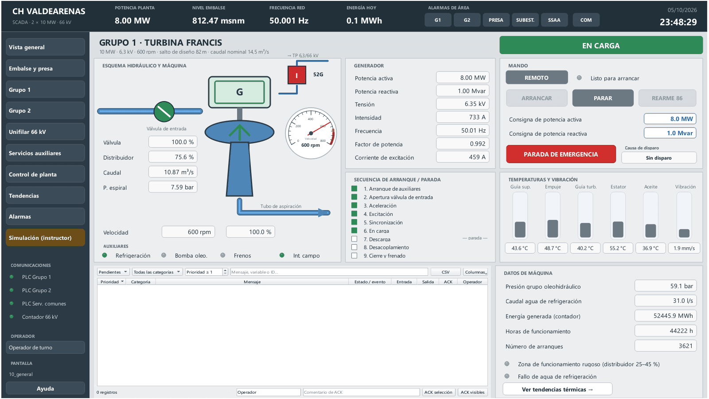Open the Columnas dropdown

[x=476, y=272]
